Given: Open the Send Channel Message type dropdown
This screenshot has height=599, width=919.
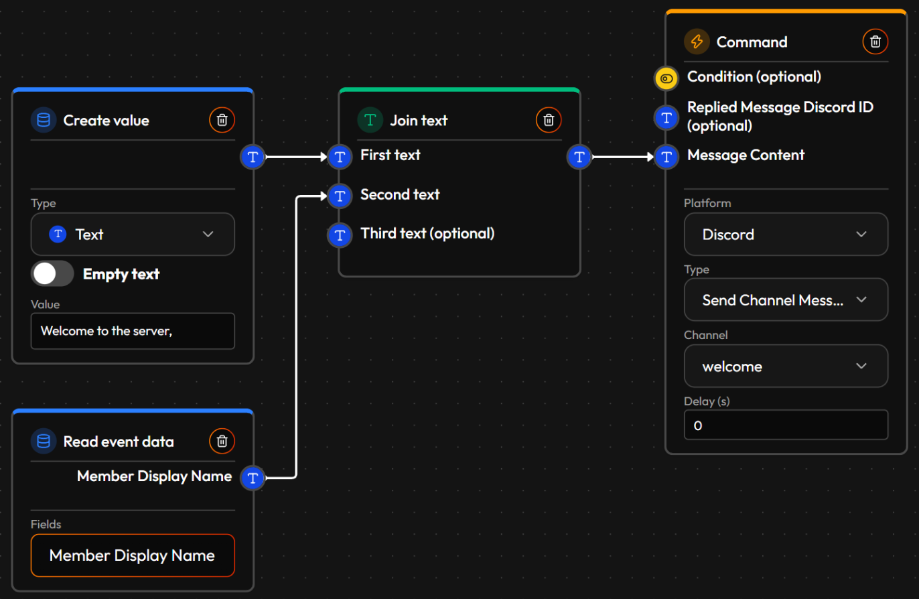Looking at the screenshot, I should pyautogui.click(x=786, y=299).
